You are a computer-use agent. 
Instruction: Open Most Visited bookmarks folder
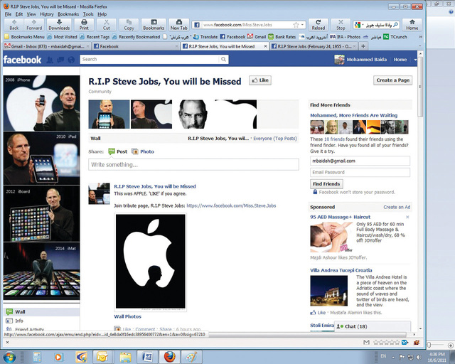click(63, 37)
